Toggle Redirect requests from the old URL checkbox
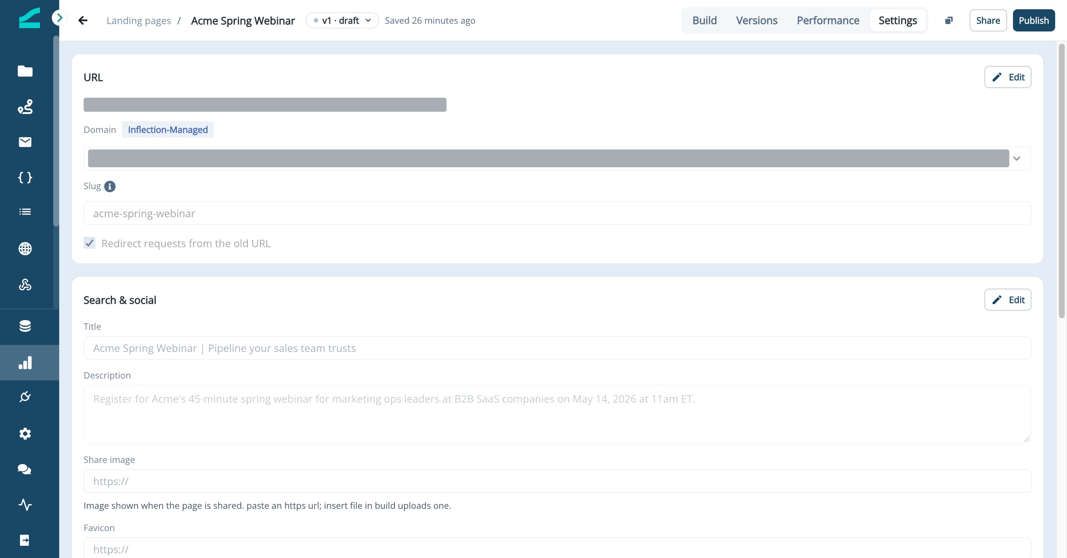This screenshot has height=558, width=1067. point(90,243)
